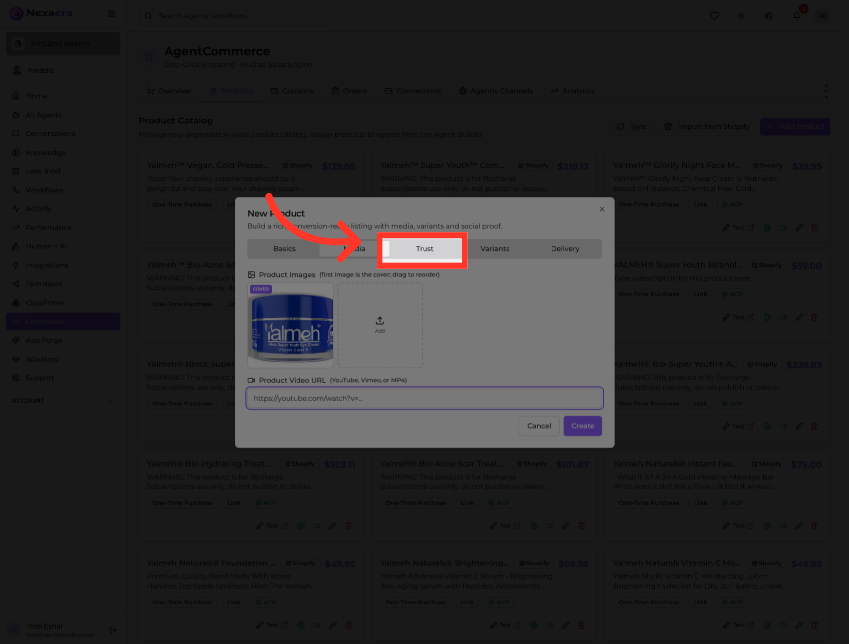Switch to the Basics tab in the dialog

(x=284, y=249)
